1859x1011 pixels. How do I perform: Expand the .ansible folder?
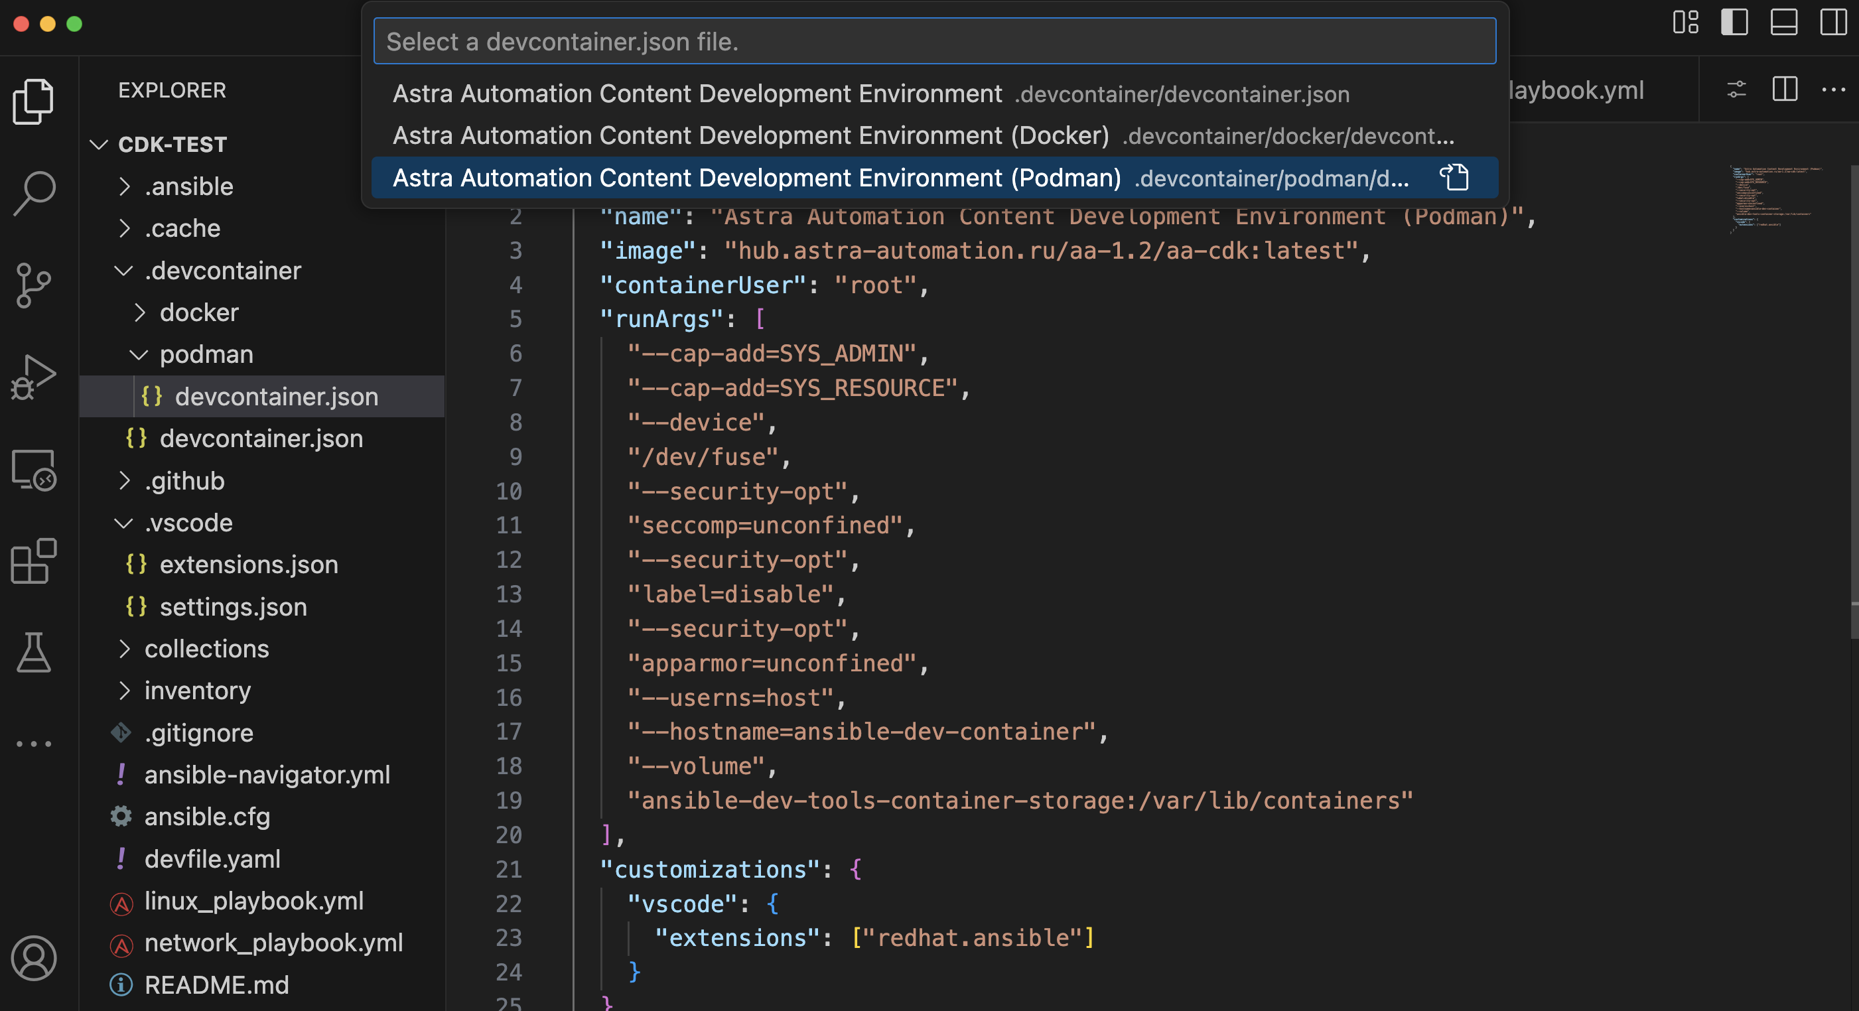(x=188, y=186)
